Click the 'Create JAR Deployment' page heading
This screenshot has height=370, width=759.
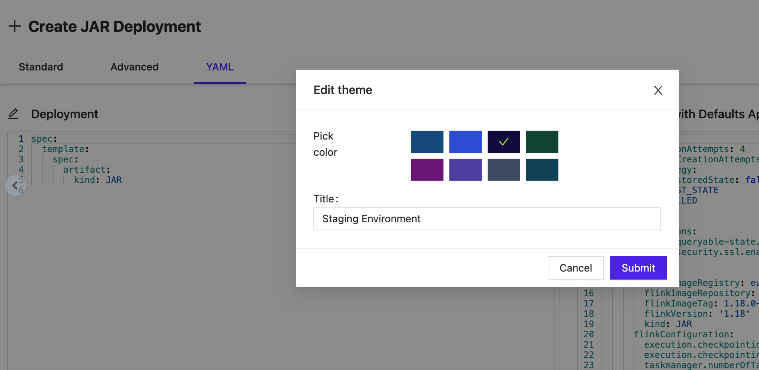(114, 27)
